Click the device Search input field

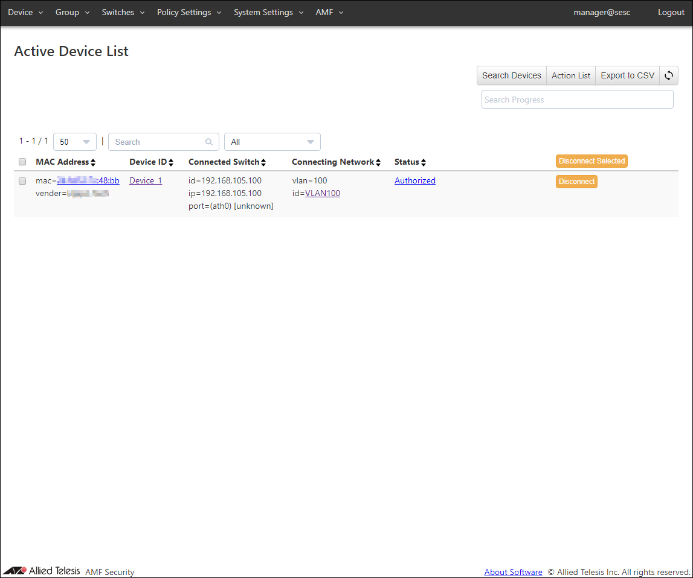point(158,142)
